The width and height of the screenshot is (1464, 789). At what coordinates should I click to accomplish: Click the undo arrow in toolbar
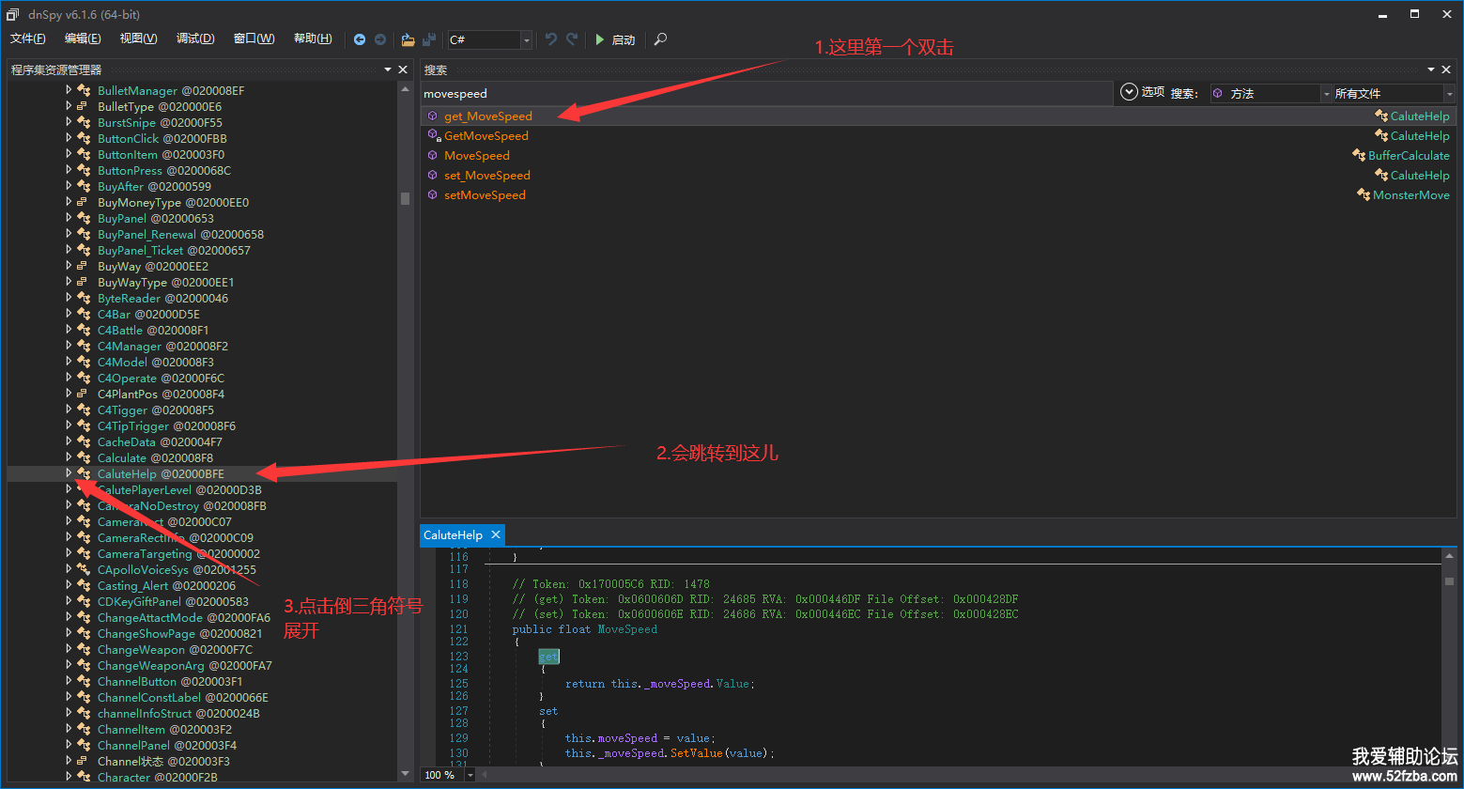point(551,39)
